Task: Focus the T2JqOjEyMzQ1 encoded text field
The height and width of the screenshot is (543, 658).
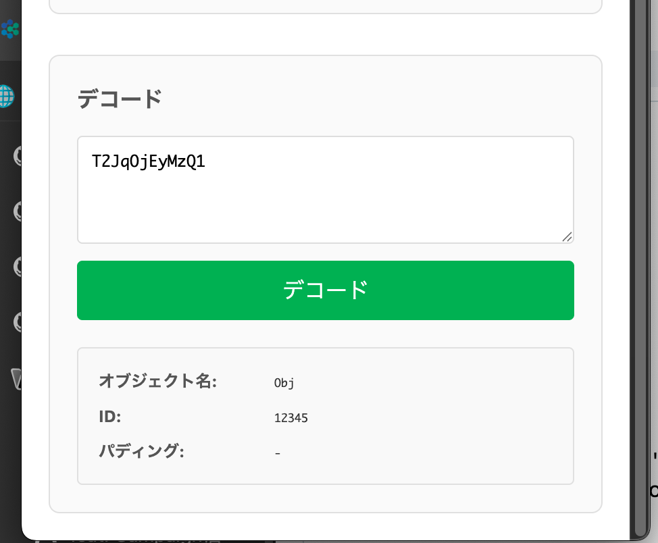Action: tap(325, 190)
